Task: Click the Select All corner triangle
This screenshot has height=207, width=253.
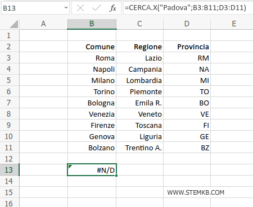Action: point(14,24)
